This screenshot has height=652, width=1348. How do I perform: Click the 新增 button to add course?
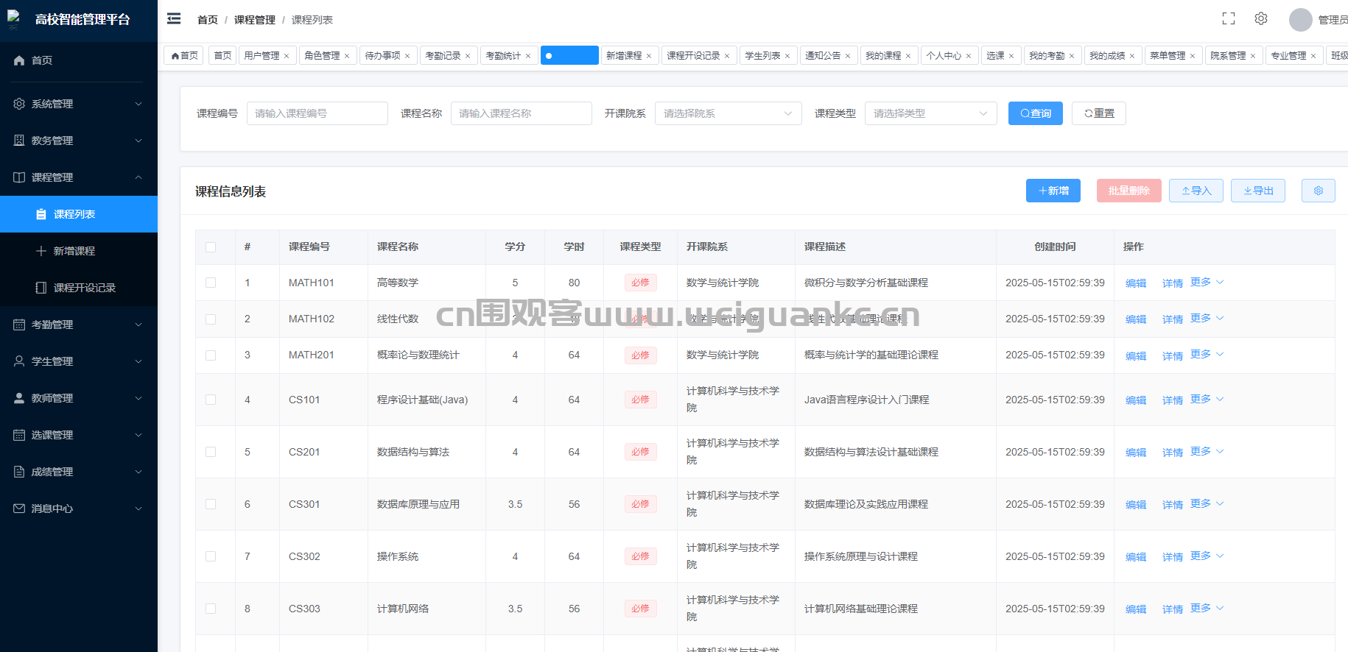[x=1053, y=191]
